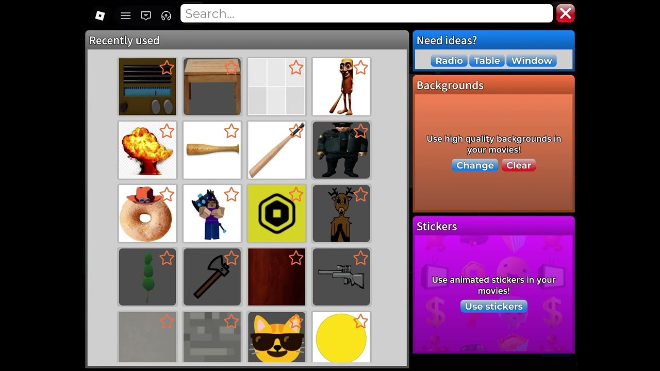This screenshot has width=660, height=371.
Task: Click the Backgrounds panel heading
Action: point(450,86)
